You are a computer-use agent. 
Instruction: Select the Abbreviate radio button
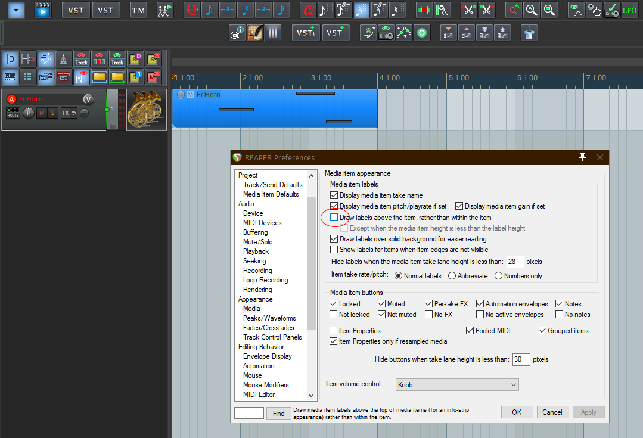click(x=452, y=276)
